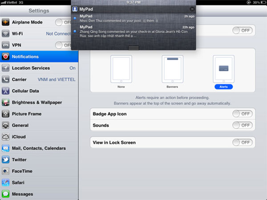The width and height of the screenshot is (267, 200).
Task: Tap the Airplane Mode airplane icon
Action: (x=5, y=22)
